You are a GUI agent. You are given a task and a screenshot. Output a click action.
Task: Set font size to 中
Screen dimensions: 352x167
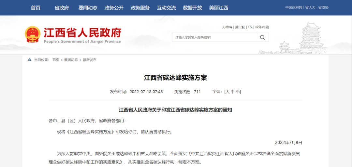click(x=233, y=92)
